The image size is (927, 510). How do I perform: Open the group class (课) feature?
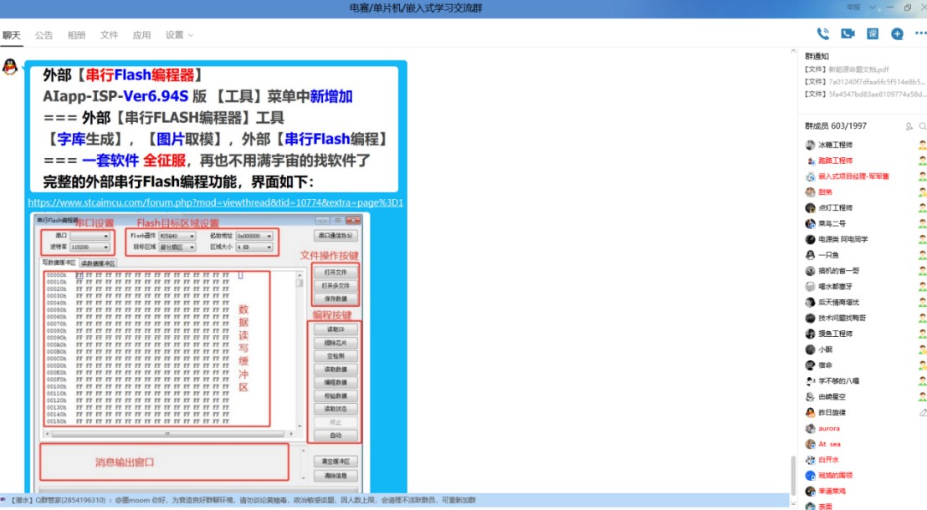[x=873, y=33]
